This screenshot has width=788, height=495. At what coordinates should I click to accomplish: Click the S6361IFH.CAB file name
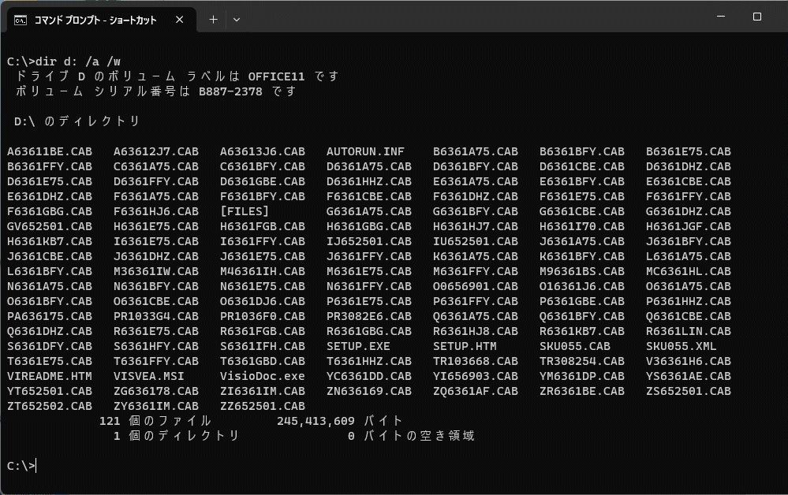pos(263,346)
